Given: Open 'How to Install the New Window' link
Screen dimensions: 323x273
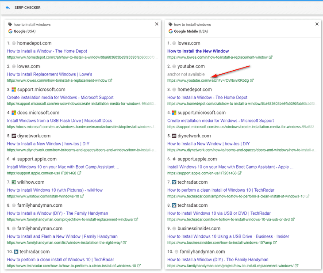Looking at the screenshot, I should click(198, 51).
